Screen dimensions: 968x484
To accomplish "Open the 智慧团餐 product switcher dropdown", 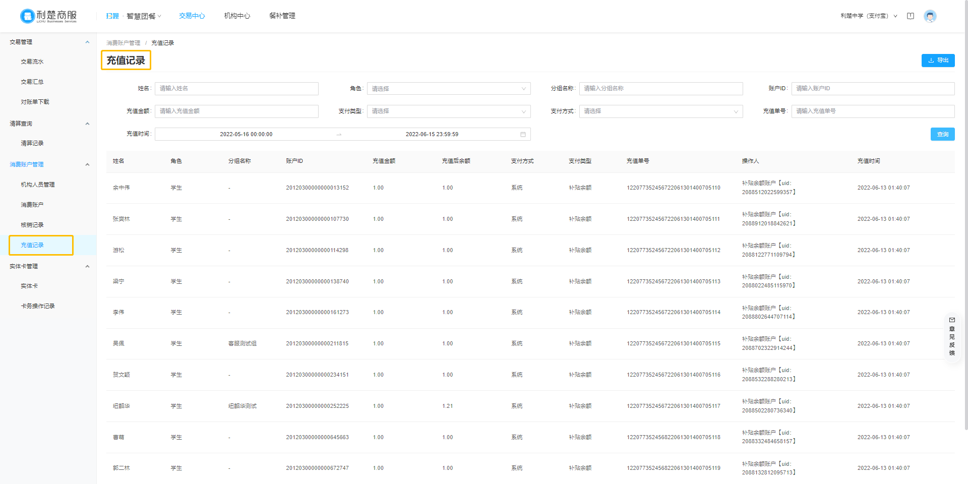I will click(144, 16).
